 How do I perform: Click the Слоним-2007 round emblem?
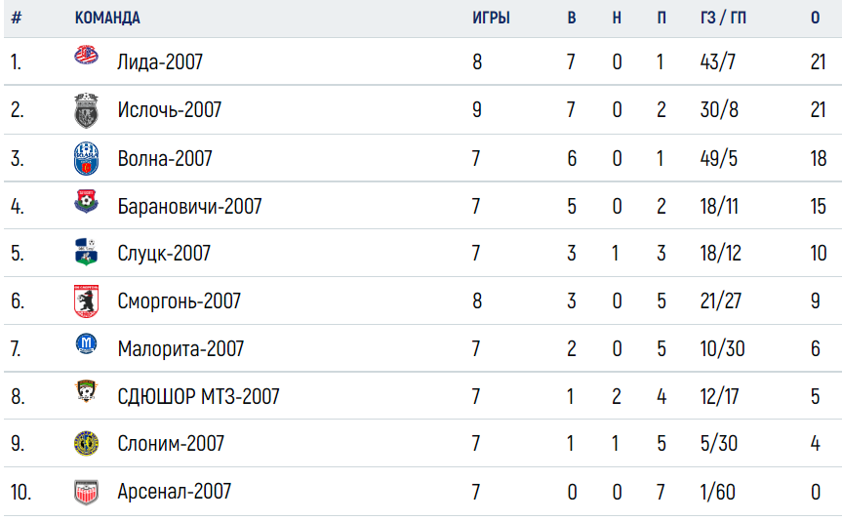tap(86, 444)
